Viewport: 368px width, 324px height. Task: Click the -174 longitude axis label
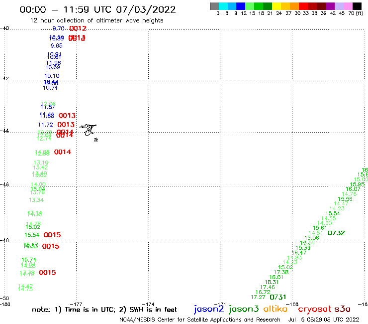click(x=148, y=304)
